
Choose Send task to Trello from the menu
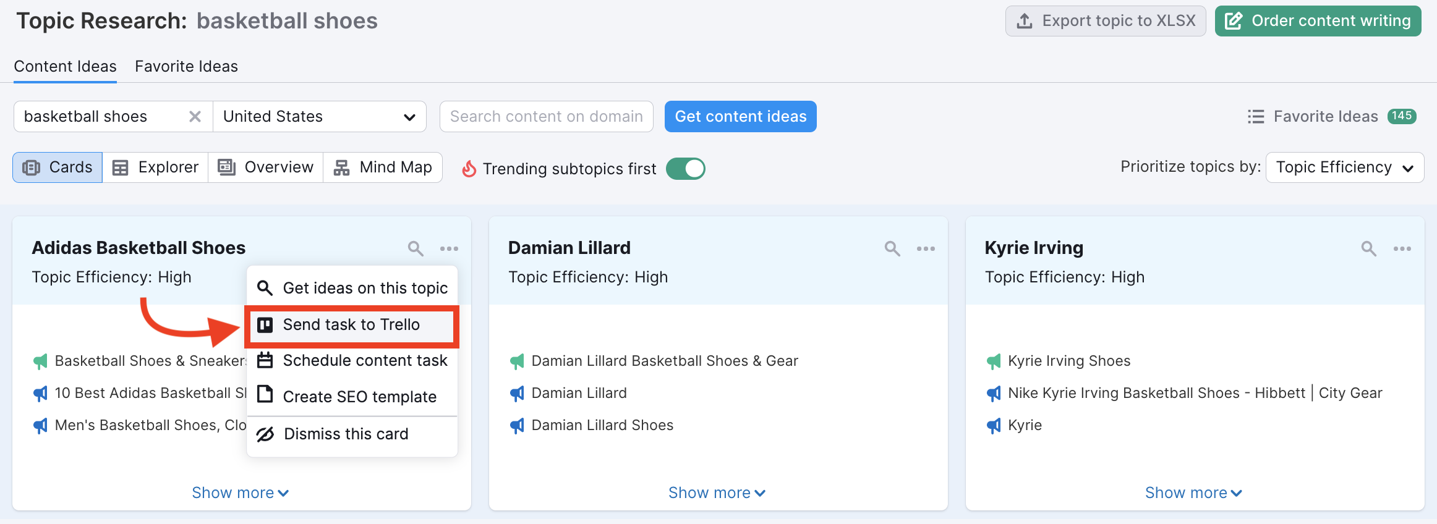352,324
